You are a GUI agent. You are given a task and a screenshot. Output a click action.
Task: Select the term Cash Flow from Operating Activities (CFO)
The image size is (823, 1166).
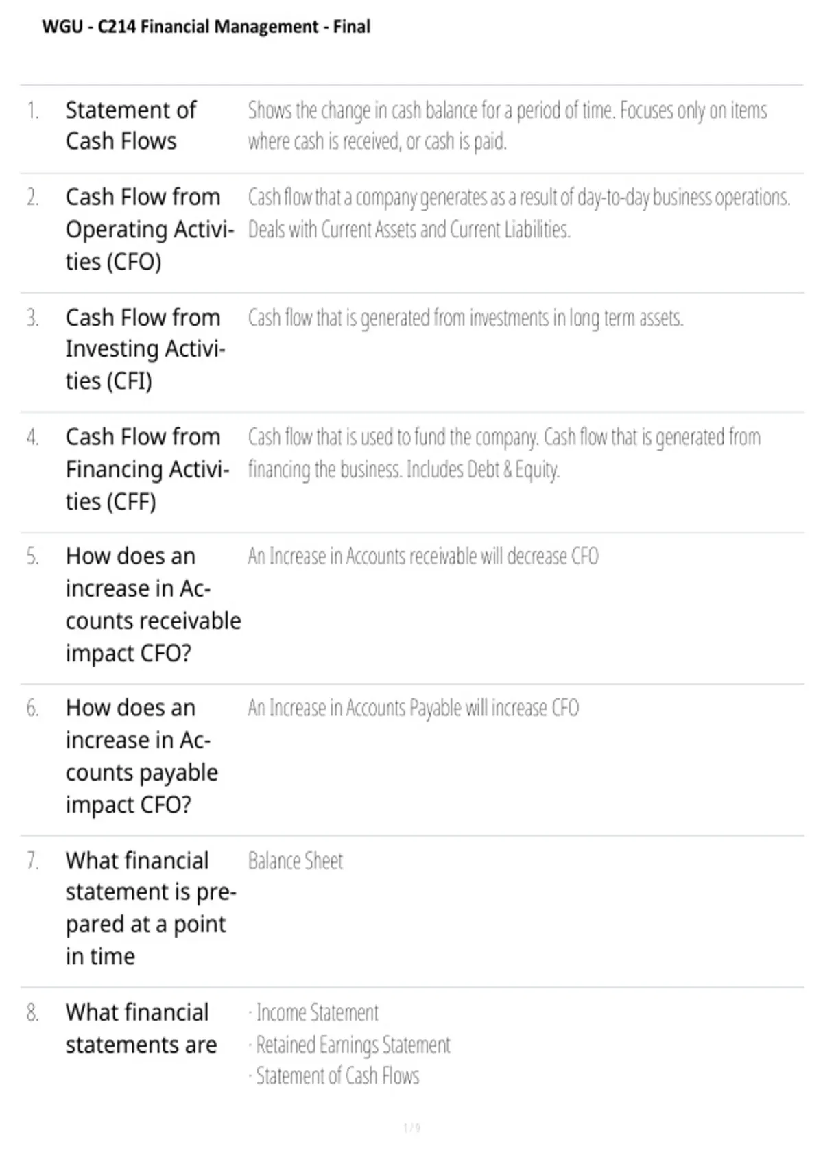click(x=150, y=229)
